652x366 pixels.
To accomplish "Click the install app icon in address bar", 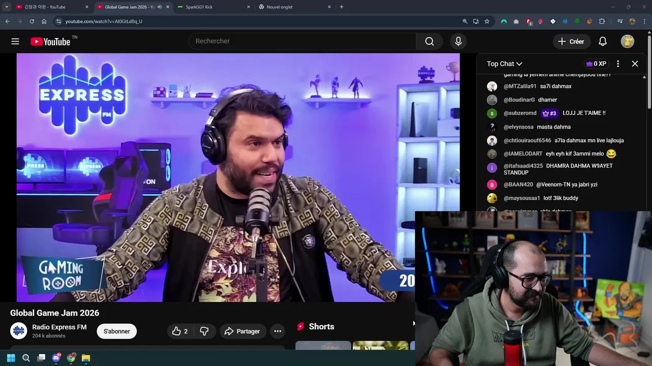I will 476,21.
